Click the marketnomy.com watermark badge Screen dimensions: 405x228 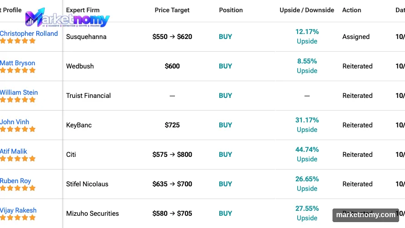point(366,215)
